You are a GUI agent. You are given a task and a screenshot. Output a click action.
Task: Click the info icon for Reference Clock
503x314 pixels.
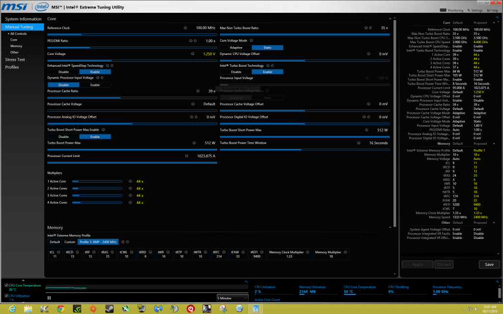point(185,28)
